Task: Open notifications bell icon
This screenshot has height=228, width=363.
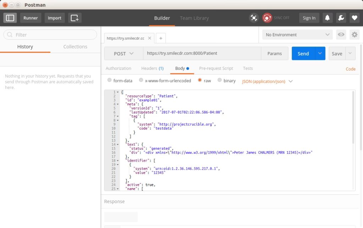Action: click(328, 18)
